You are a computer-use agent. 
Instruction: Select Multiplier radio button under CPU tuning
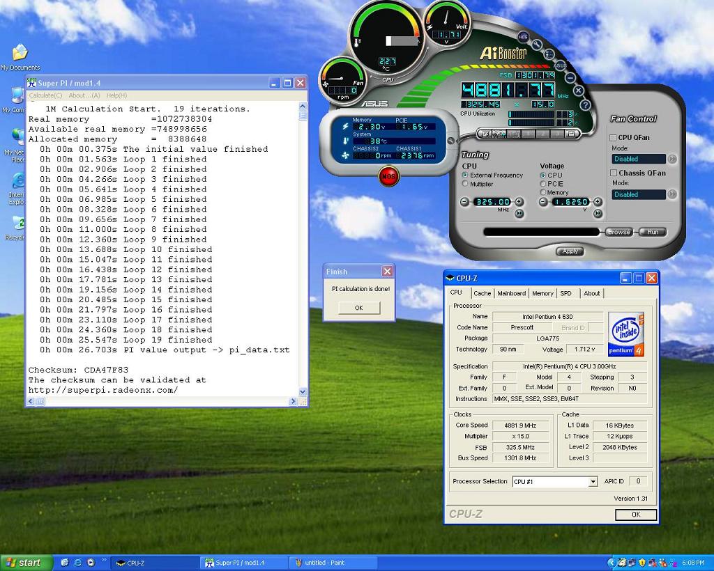pos(465,184)
